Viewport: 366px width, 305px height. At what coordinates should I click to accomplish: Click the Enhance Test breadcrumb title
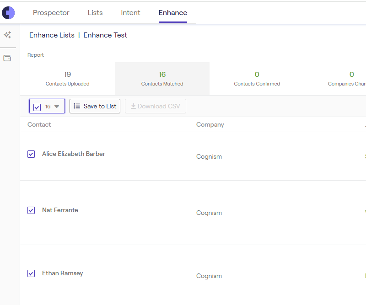(x=105, y=35)
